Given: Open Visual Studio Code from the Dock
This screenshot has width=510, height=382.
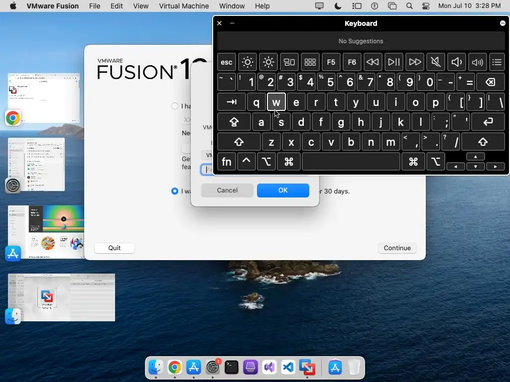Looking at the screenshot, I should (x=288, y=368).
